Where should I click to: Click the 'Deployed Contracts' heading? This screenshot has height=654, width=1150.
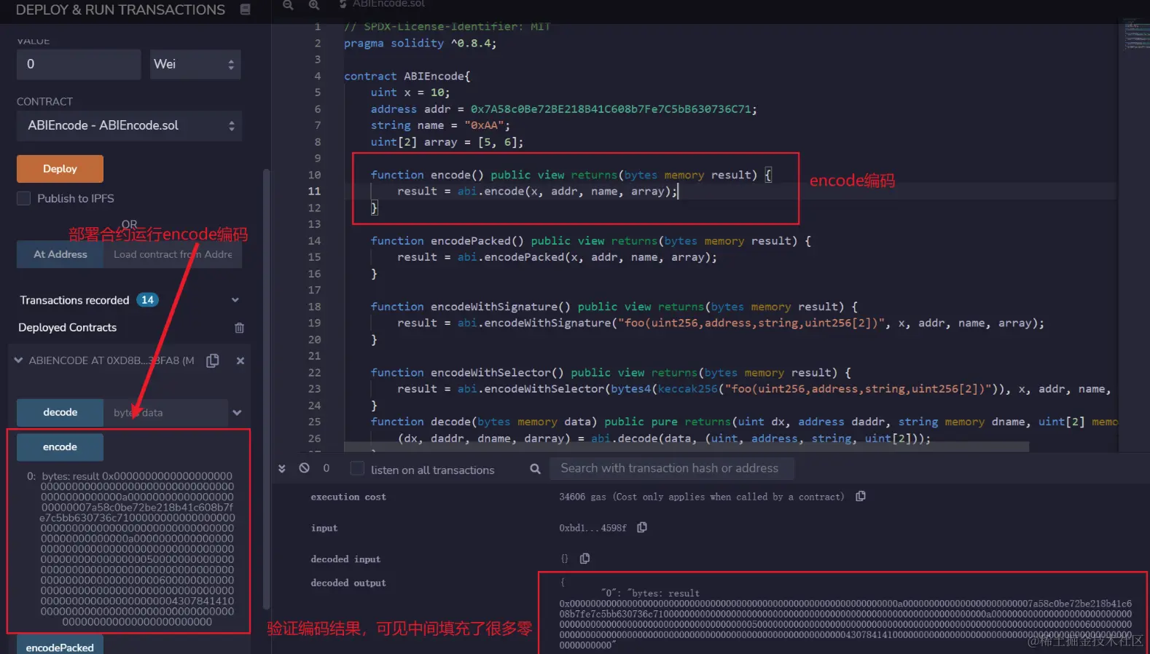click(68, 328)
